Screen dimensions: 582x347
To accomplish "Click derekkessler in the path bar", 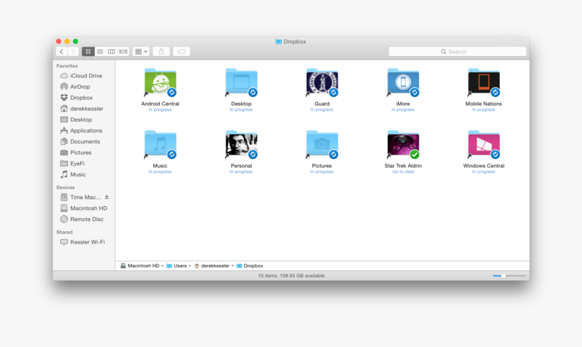I will tap(212, 266).
